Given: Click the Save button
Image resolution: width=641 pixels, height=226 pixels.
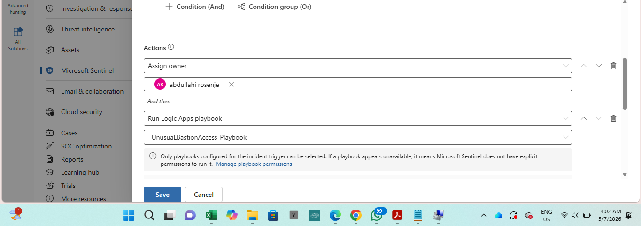Looking at the screenshot, I should (x=162, y=195).
